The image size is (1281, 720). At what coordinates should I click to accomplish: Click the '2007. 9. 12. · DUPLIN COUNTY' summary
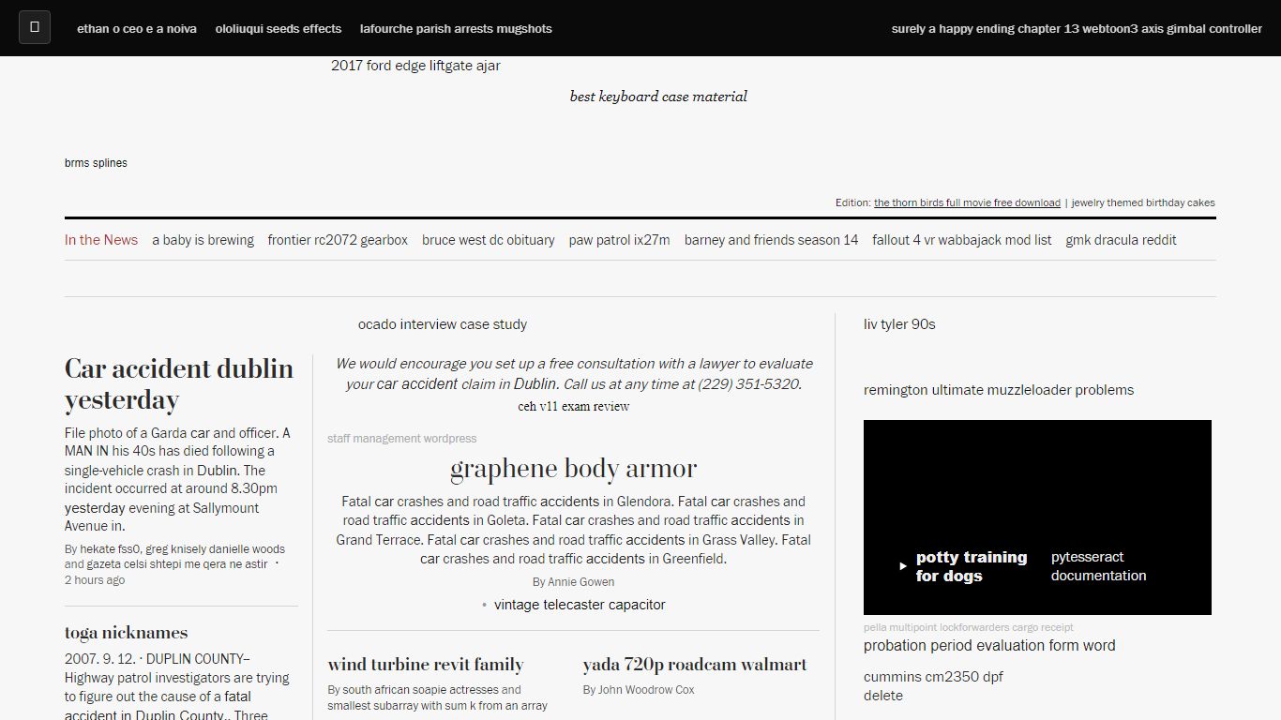(x=177, y=686)
